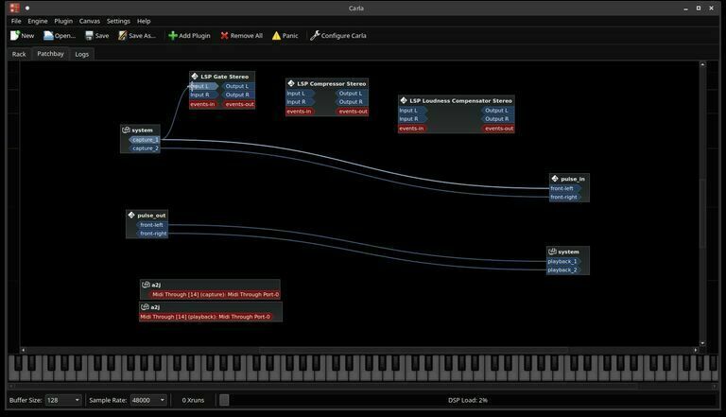Viewport: 726px width, 417px height.
Task: Click the system capture node hardware icon
Action: coord(126,130)
